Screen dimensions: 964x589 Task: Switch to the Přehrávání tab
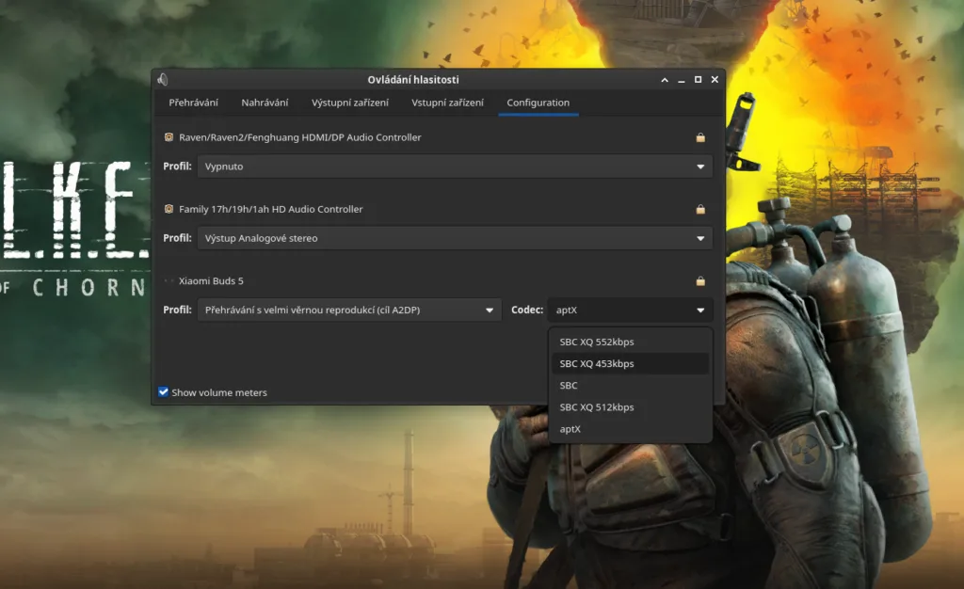click(x=193, y=103)
